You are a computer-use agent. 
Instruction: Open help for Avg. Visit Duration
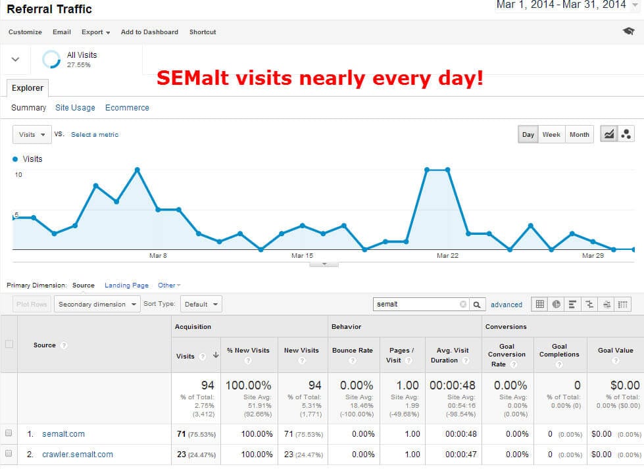click(x=466, y=360)
